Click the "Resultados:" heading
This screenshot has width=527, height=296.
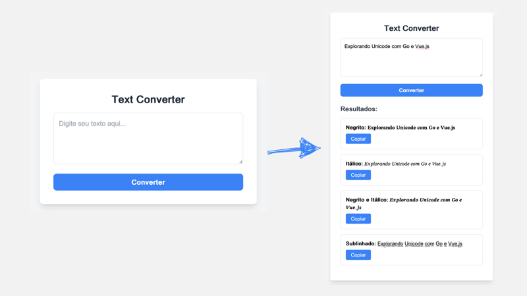pos(358,109)
